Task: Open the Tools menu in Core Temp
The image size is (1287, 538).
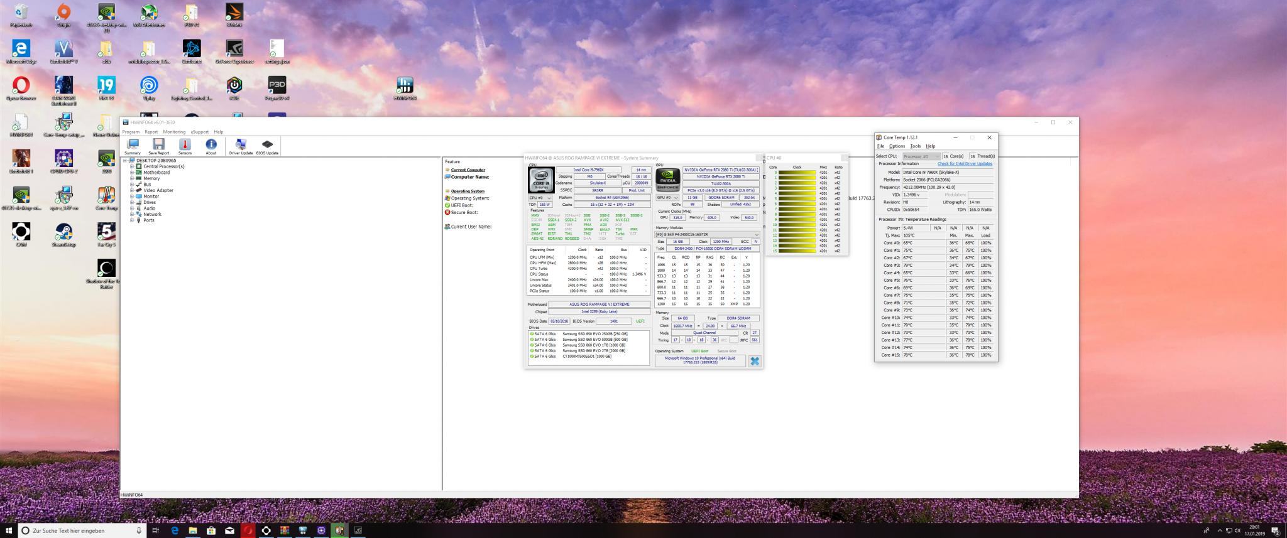Action: (x=915, y=146)
